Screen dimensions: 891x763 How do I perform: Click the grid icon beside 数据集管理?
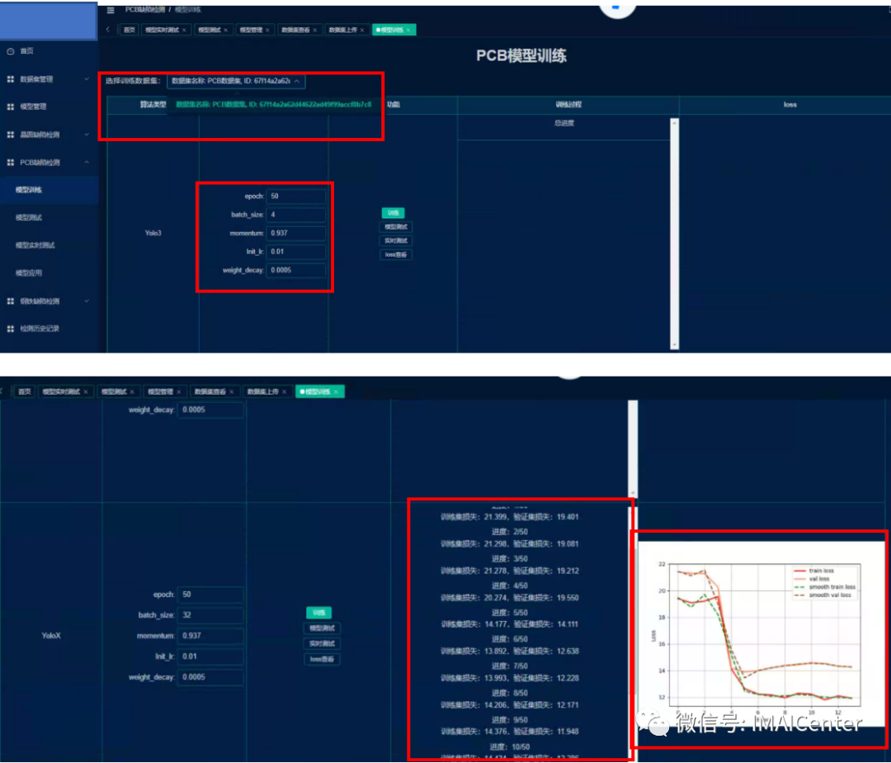click(10, 79)
